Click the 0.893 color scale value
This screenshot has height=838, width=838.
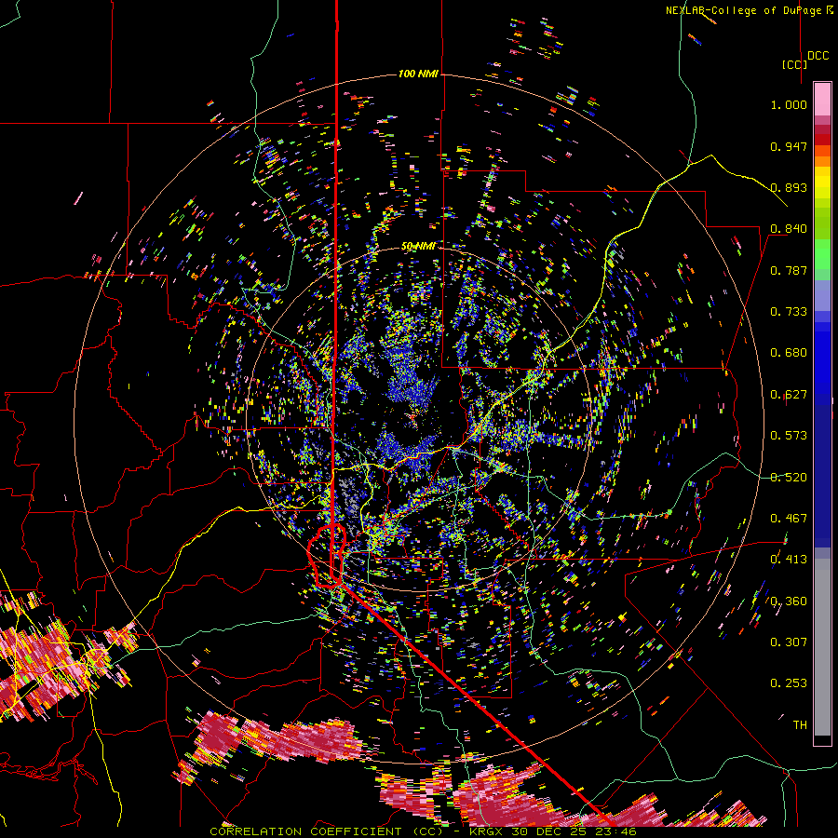pyautogui.click(x=789, y=187)
